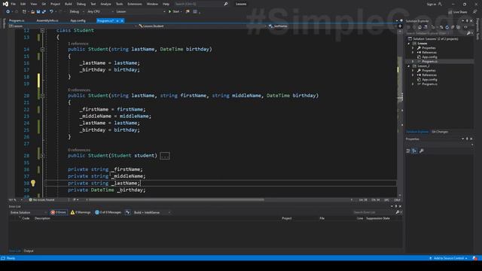482x271 pixels.
Task: Click the editor horizontal scrollbar
Action: (x=176, y=199)
